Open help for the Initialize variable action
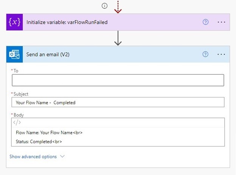236x175 pixels. (205, 22)
